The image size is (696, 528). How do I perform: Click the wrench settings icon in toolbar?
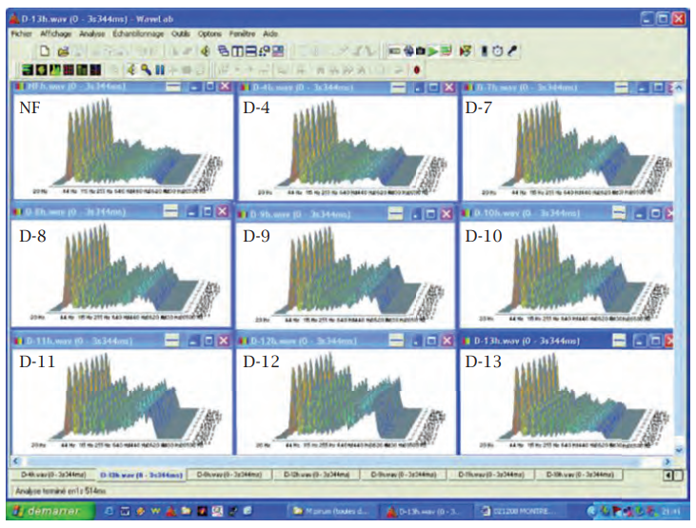click(x=513, y=50)
